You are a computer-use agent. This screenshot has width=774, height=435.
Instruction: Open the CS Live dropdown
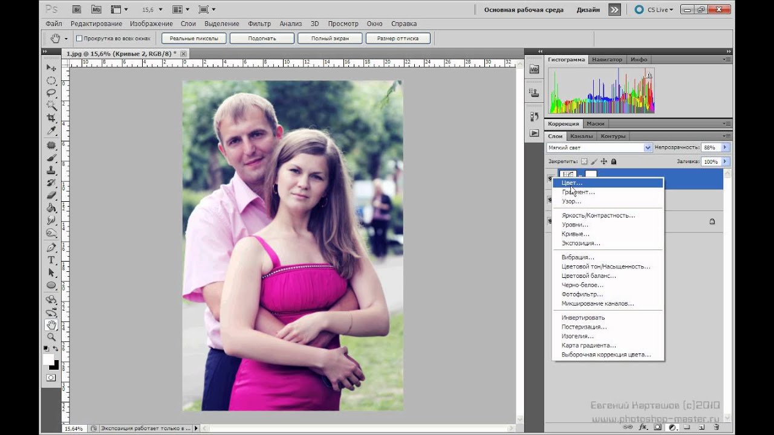tap(654, 10)
